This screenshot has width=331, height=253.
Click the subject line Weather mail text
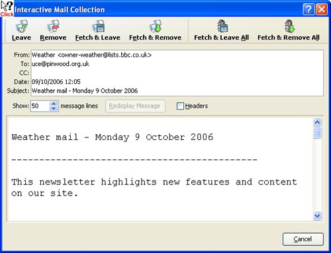pos(85,90)
